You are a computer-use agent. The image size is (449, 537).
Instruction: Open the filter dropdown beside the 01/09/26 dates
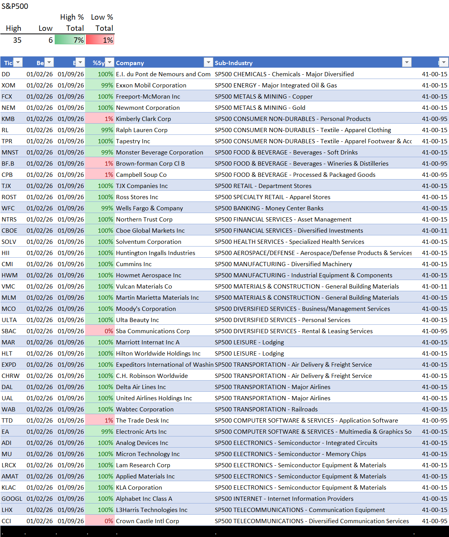coord(80,62)
